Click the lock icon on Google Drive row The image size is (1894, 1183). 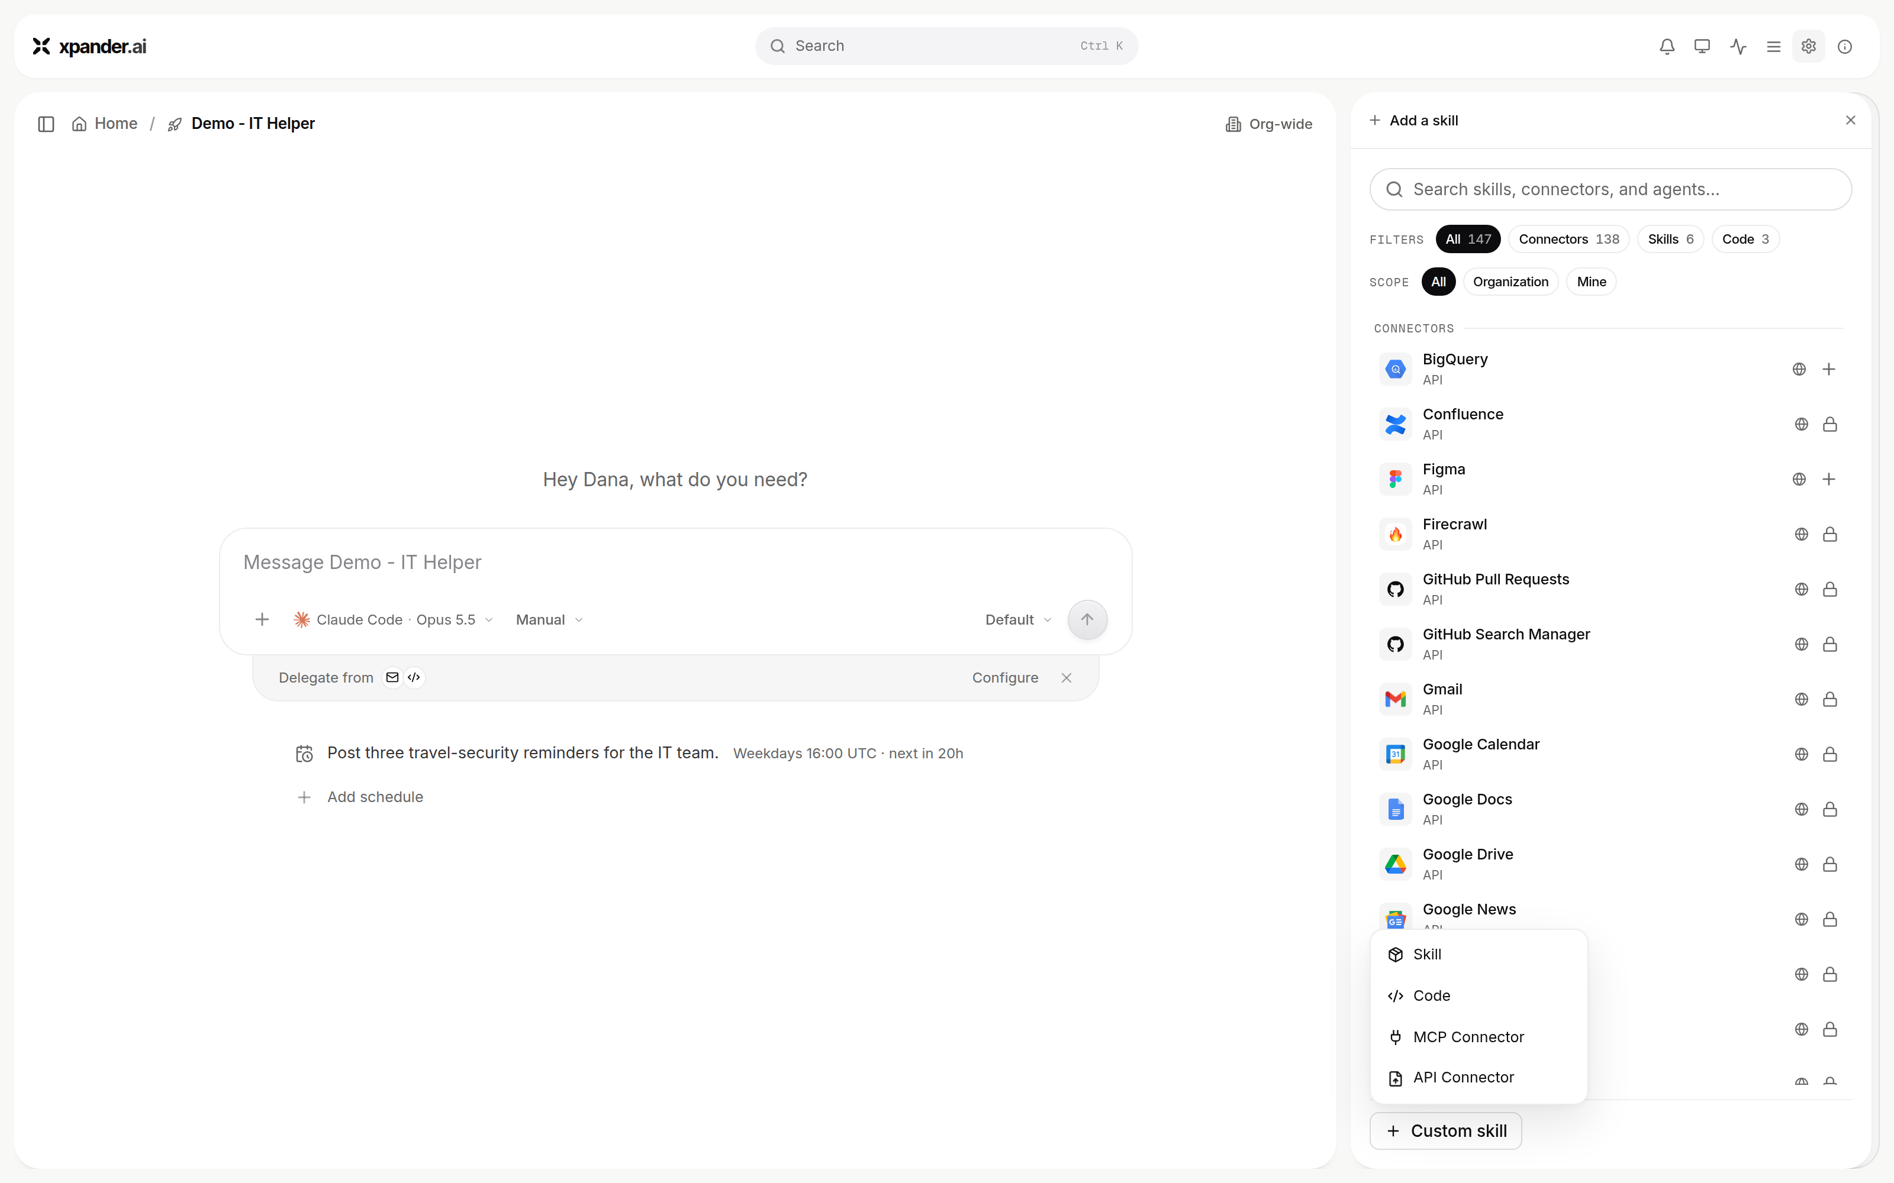click(1830, 864)
